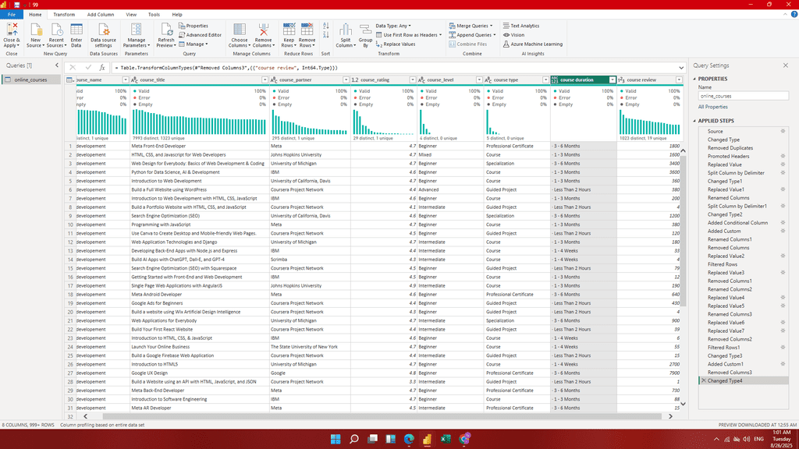
Task: Select course_title column type icon
Action: [134, 80]
